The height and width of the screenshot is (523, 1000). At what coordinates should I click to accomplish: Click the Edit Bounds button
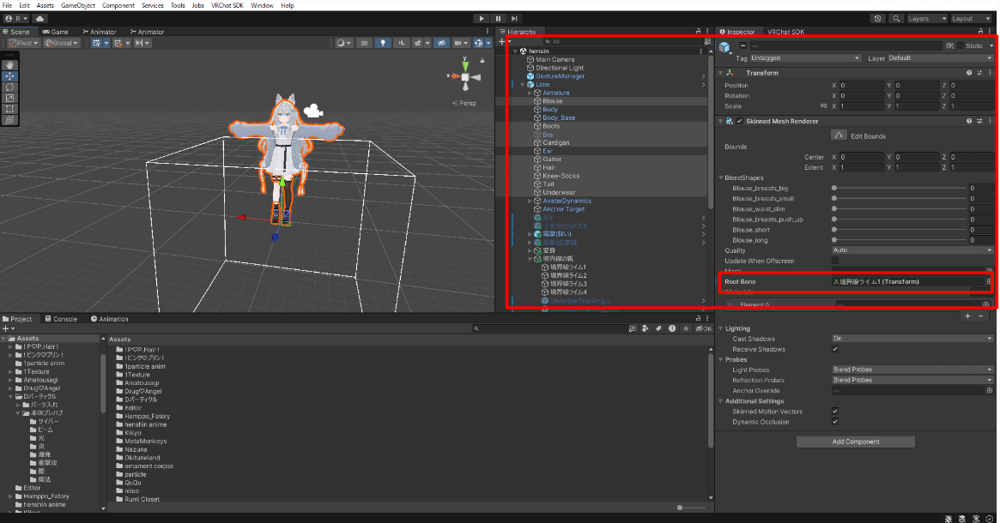839,135
